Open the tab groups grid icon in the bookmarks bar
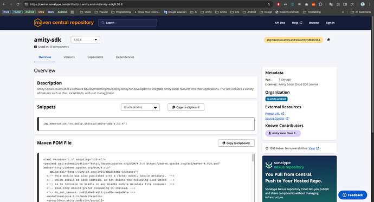 click(72, 12)
